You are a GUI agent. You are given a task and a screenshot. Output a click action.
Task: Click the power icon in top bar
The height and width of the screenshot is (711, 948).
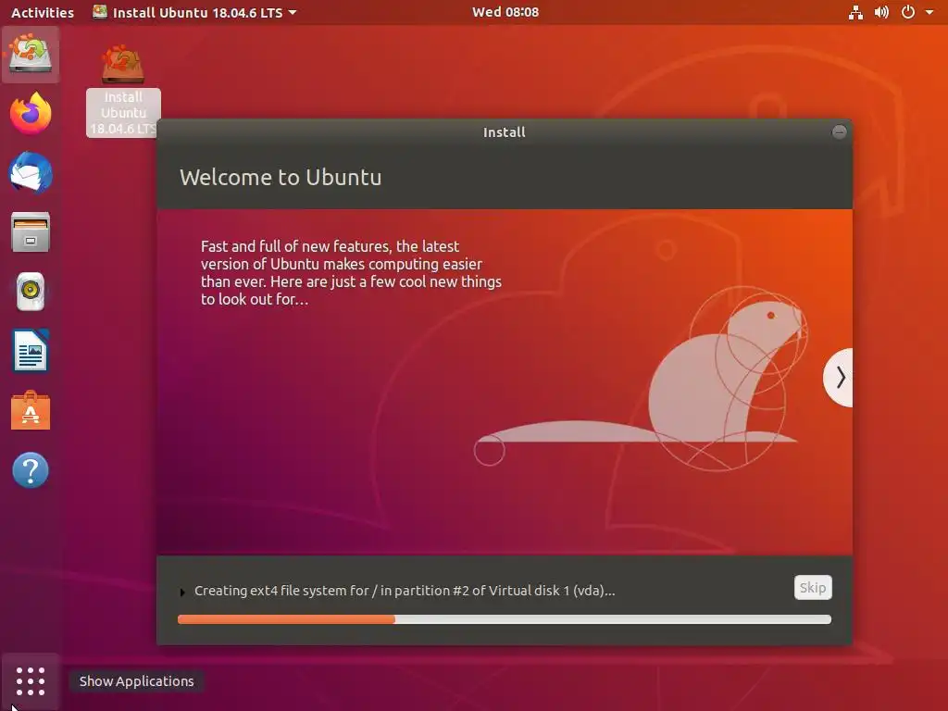pyautogui.click(x=907, y=12)
